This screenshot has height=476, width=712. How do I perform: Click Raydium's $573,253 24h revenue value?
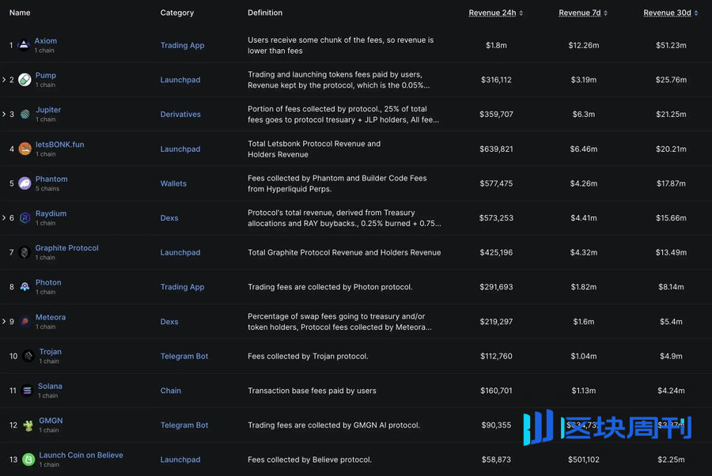click(496, 217)
